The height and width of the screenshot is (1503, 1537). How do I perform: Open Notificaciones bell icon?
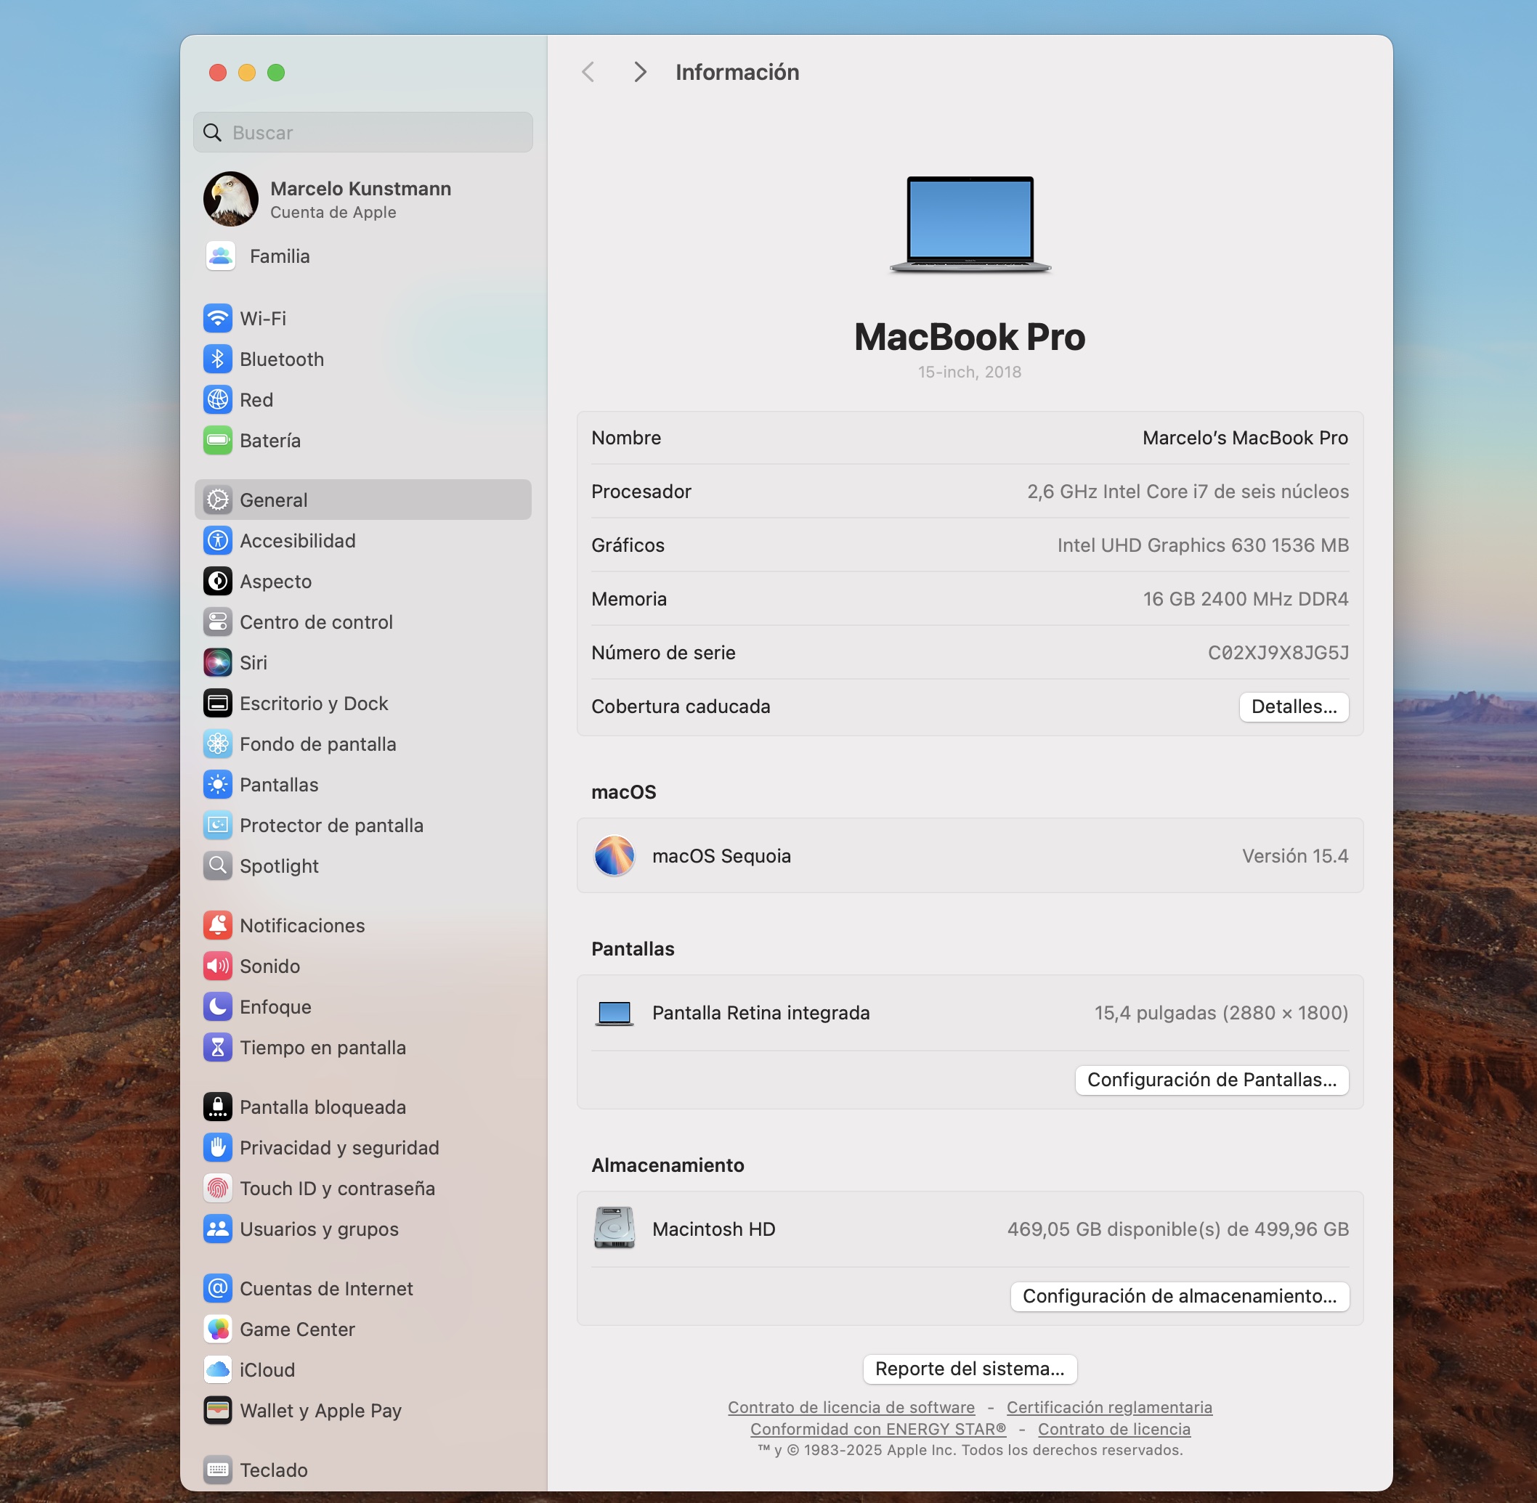pos(217,925)
